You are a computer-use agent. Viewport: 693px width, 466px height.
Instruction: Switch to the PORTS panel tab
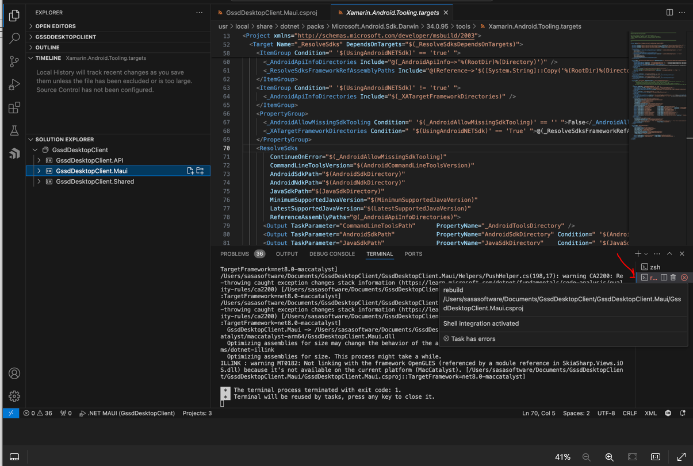(413, 253)
